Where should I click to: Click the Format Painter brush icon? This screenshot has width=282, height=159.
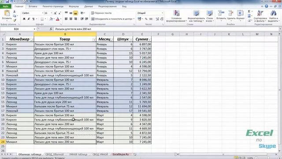click(x=15, y=20)
